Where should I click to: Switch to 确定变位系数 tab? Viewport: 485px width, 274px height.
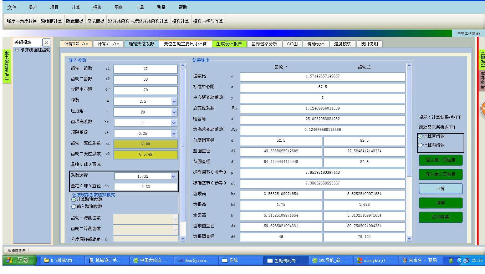pyautogui.click(x=142, y=44)
